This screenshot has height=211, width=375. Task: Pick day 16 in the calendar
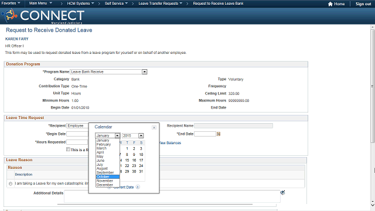point(134,160)
